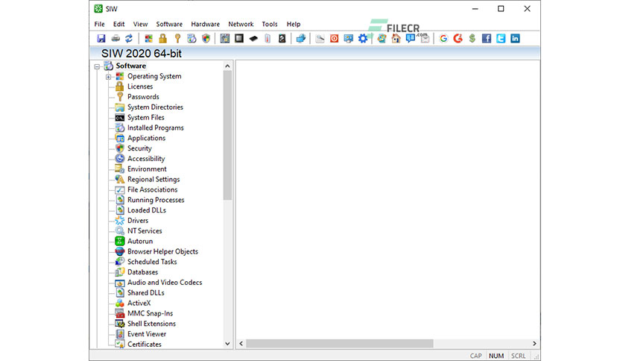
Task: Click the CAP status bar indicator
Action: tap(476, 356)
